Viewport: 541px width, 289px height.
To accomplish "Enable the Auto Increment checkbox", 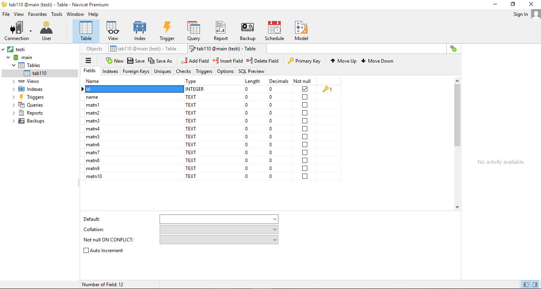I will click(86, 251).
